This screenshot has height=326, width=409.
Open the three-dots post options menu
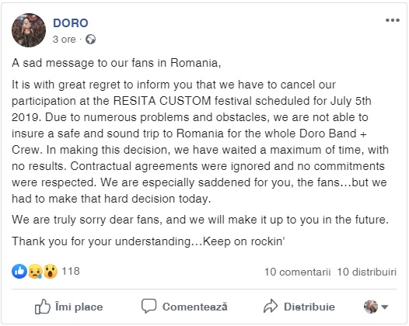tap(393, 20)
